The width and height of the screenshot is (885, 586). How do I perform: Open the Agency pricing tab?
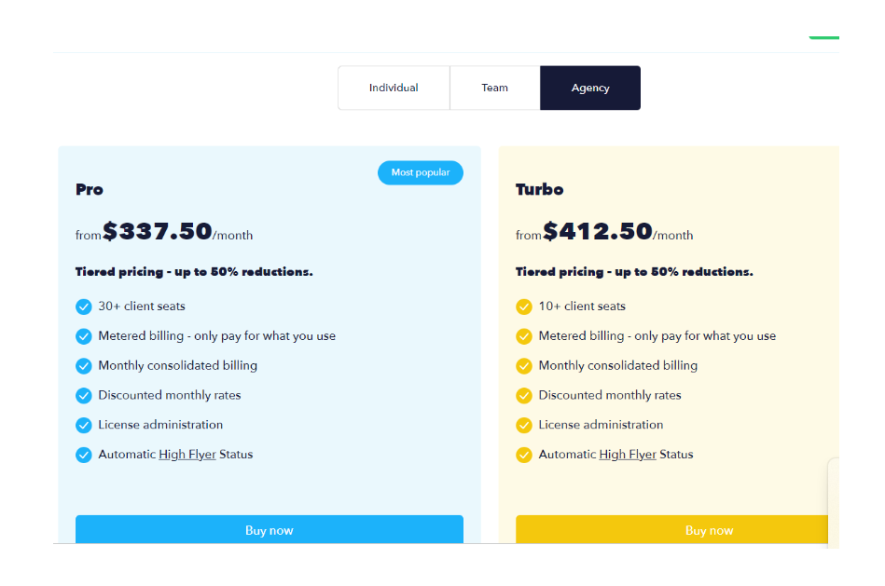[589, 88]
